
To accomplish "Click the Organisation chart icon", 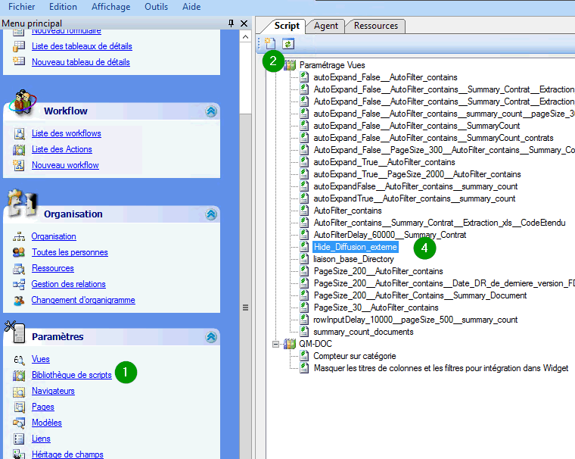I will point(20,236).
